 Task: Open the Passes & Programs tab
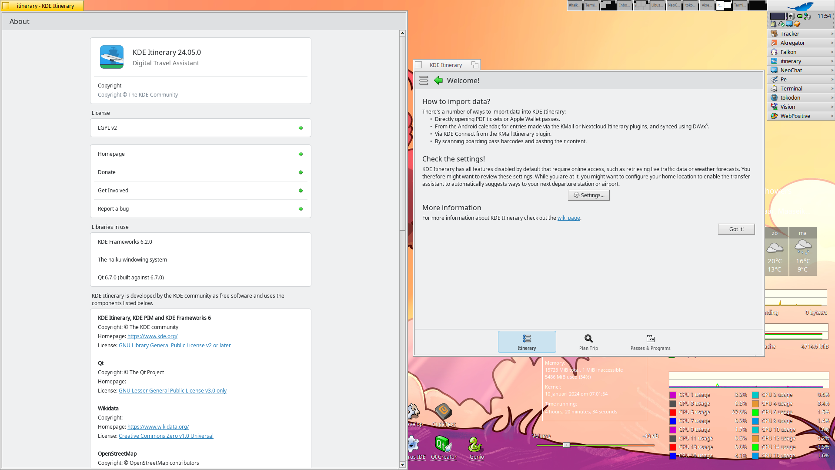[x=650, y=342]
